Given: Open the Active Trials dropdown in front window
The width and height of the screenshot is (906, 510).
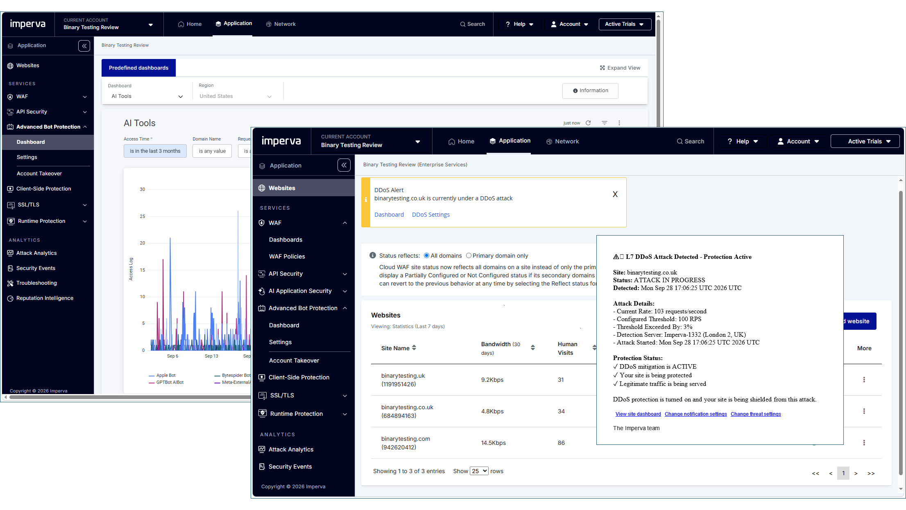Looking at the screenshot, I should (x=865, y=141).
